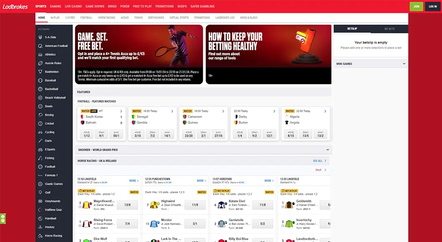Select Senegal vs Gambia draw 7/2
Image resolution: width=442 pixels, height=242 pixels.
(153, 134)
